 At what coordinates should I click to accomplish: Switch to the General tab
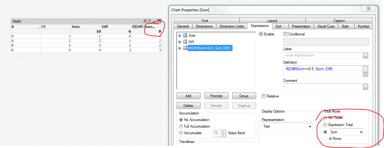(183, 26)
